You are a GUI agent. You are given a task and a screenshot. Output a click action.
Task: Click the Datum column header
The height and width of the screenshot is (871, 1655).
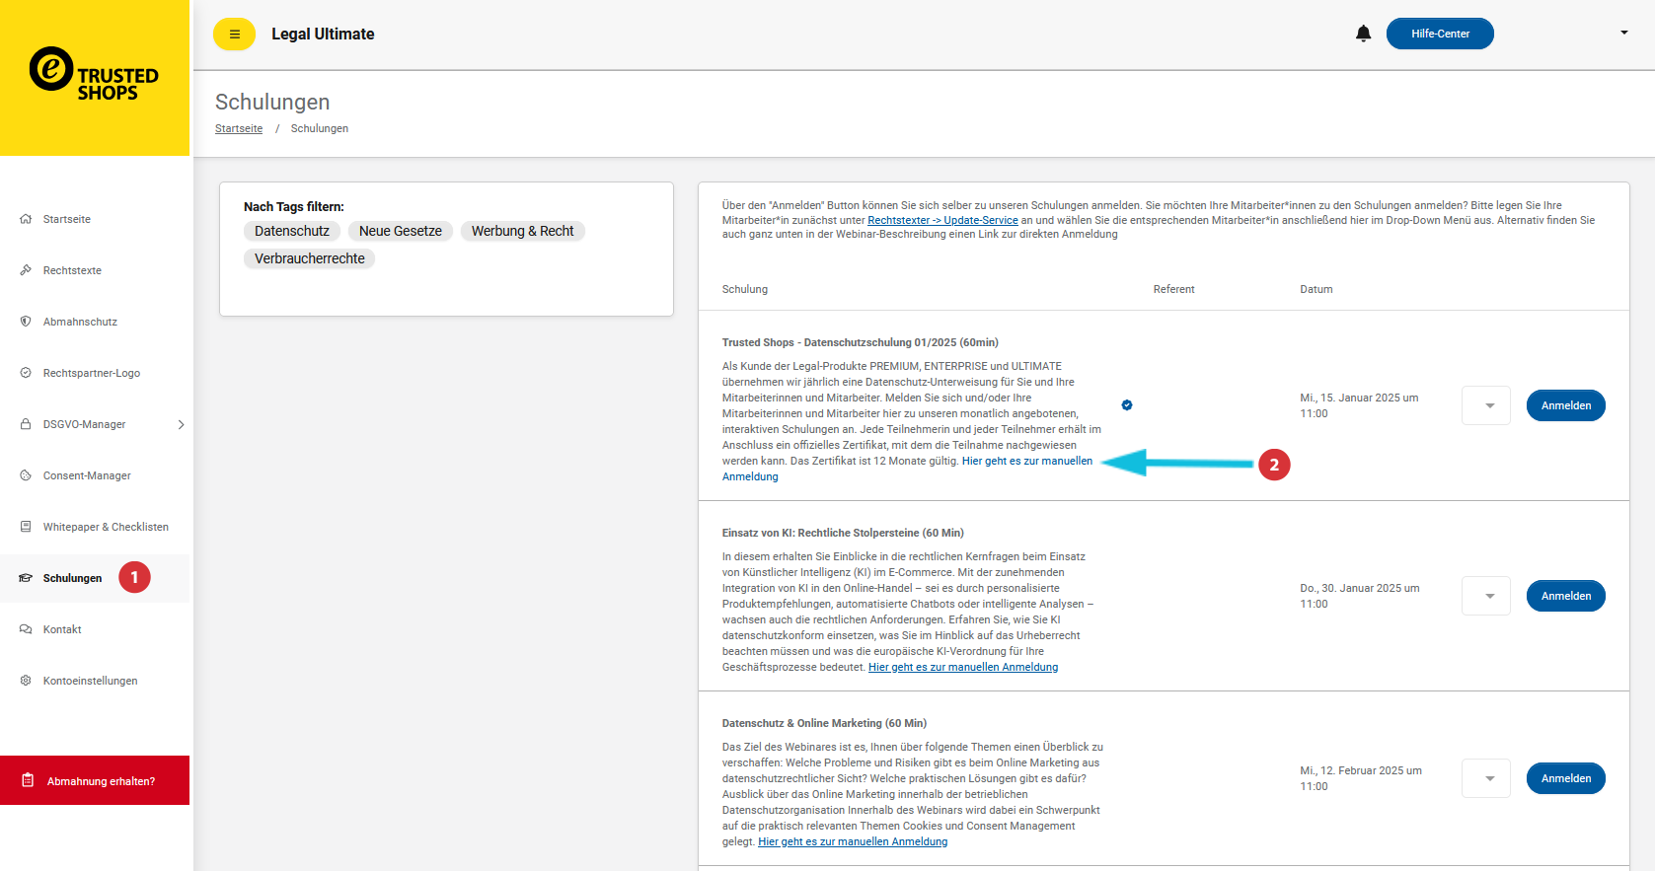coord(1316,289)
